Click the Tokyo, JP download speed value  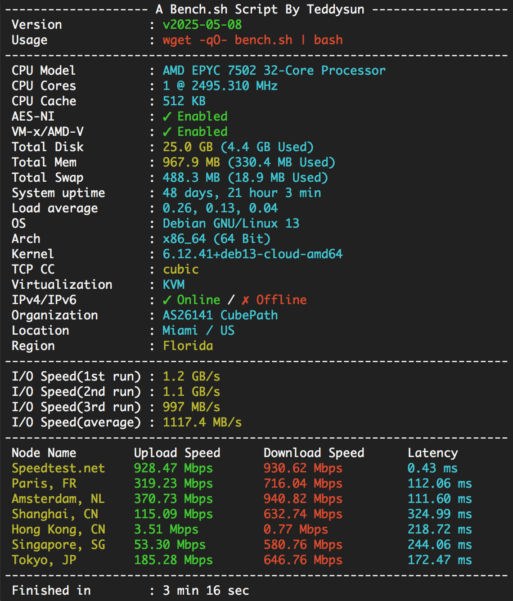point(303,560)
